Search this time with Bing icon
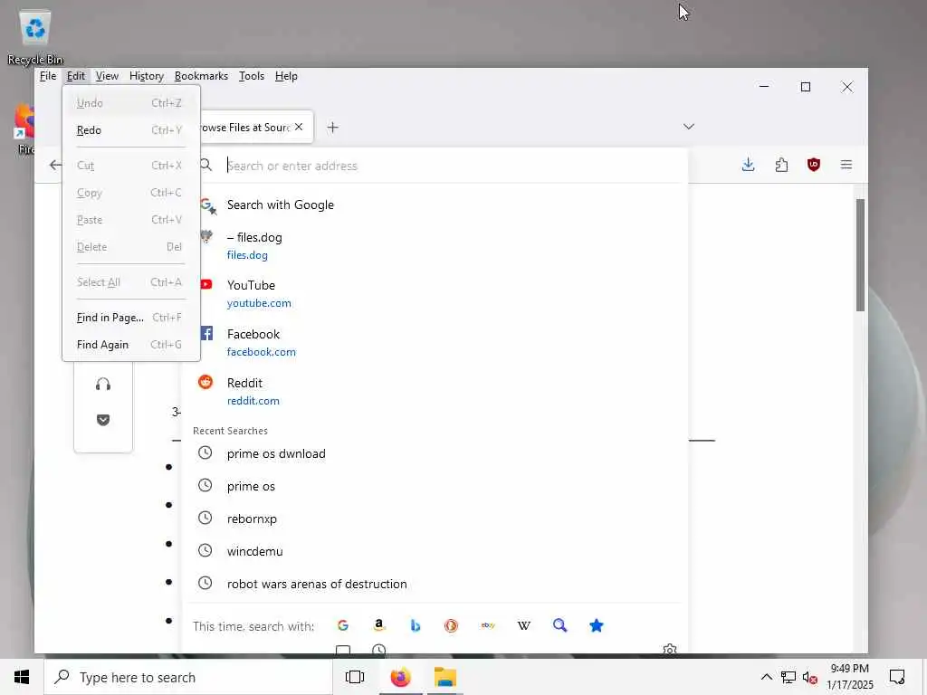This screenshot has height=695, width=927. click(x=415, y=625)
